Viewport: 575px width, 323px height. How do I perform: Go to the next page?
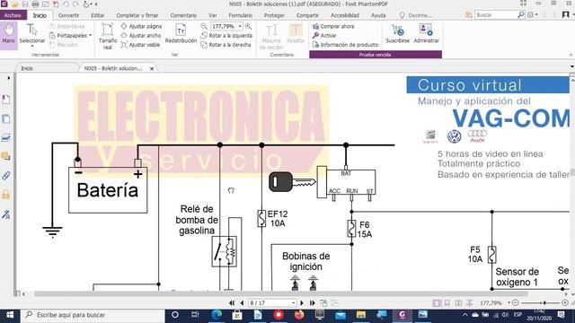pyautogui.click(x=302, y=303)
